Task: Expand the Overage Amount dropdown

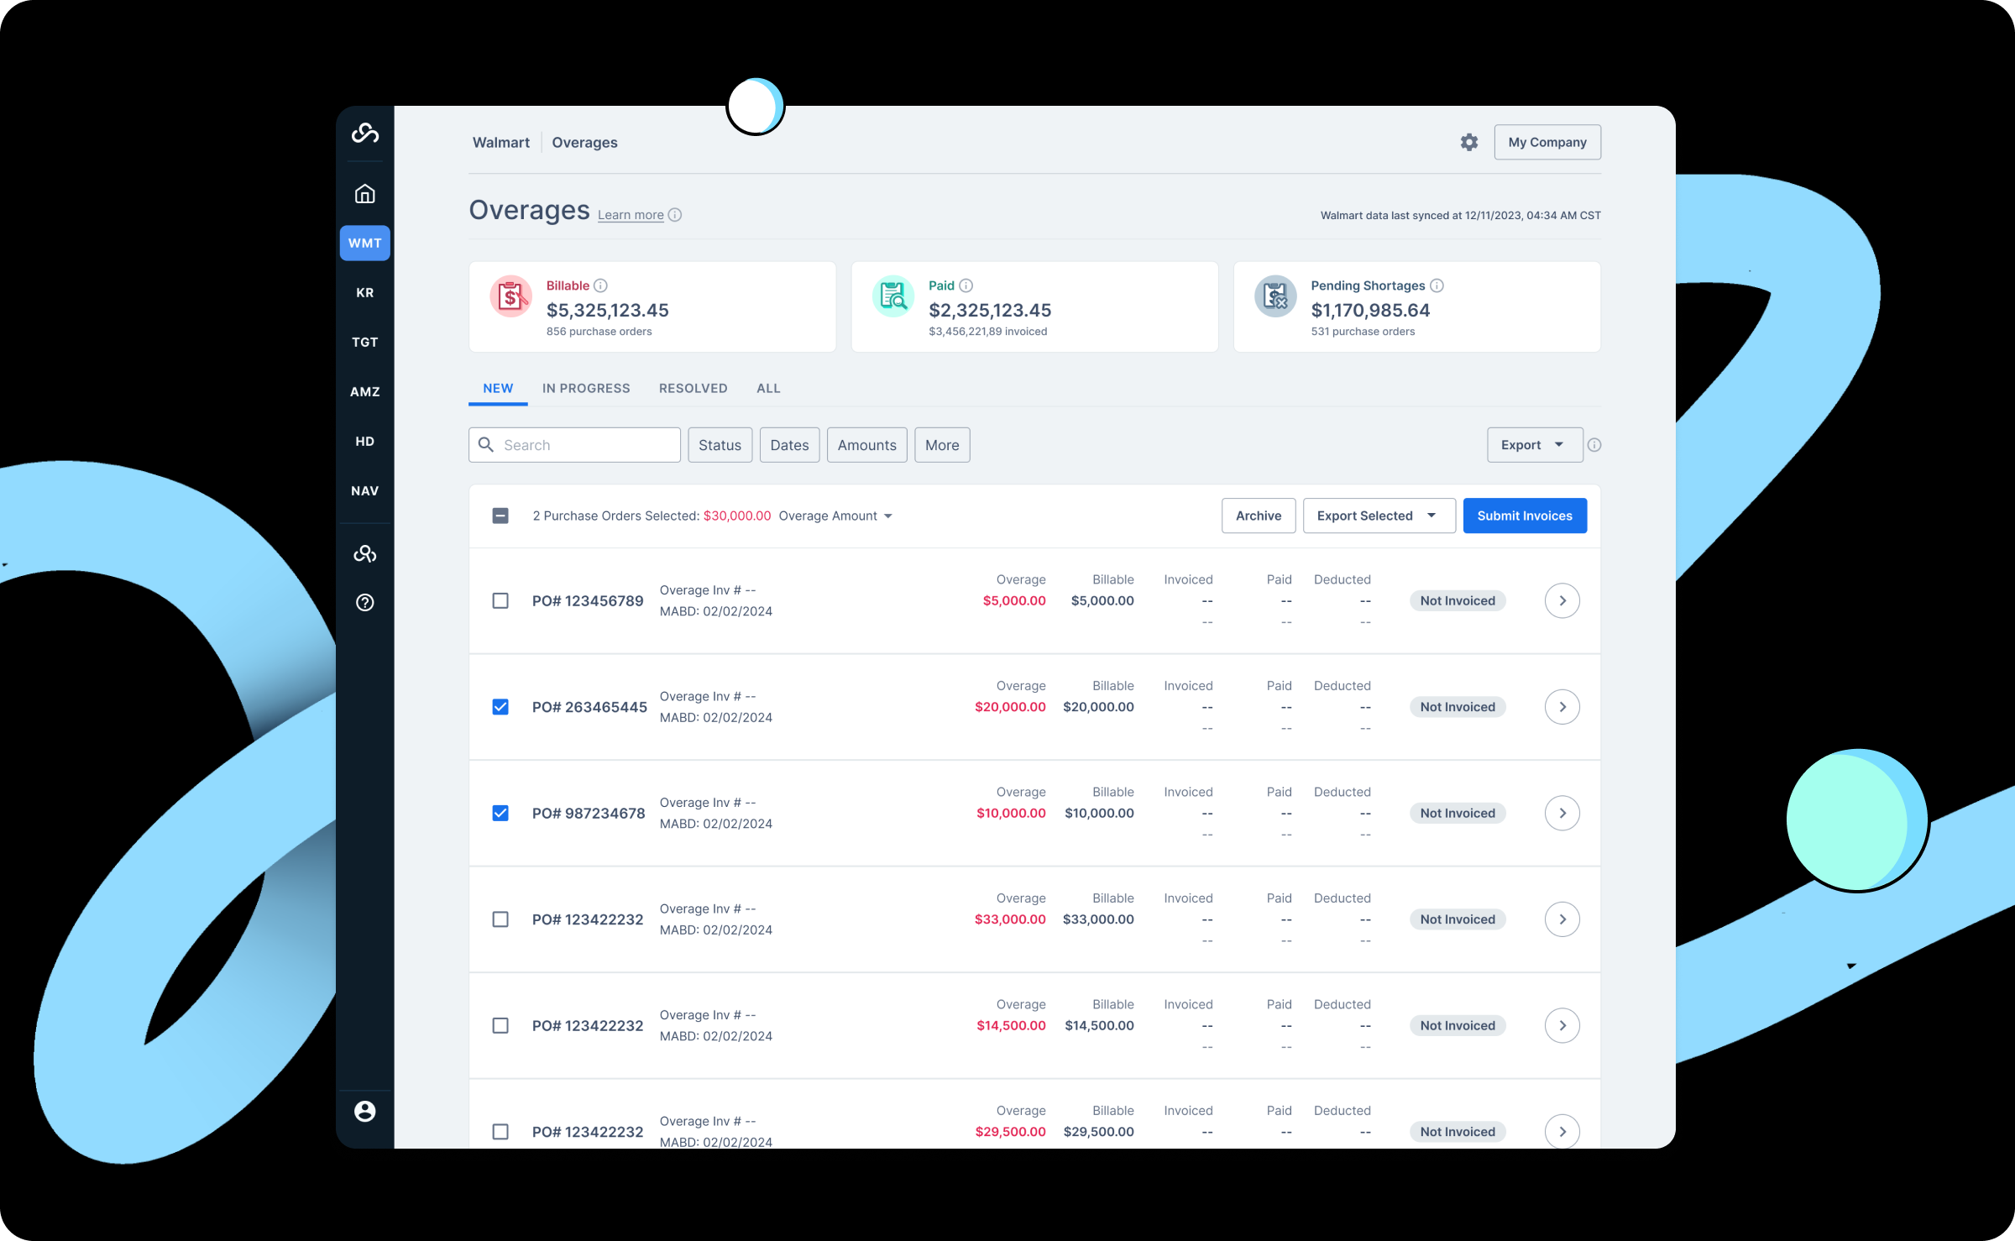Action: 835,516
